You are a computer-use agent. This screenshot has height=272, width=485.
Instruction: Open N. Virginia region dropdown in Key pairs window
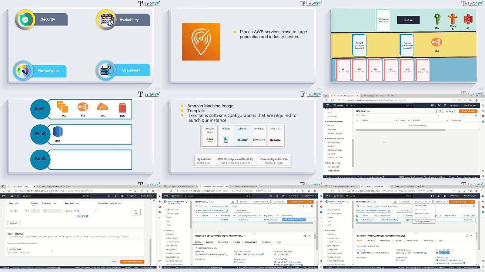[x=455, y=105]
